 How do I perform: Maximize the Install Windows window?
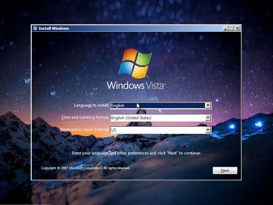click(231, 28)
